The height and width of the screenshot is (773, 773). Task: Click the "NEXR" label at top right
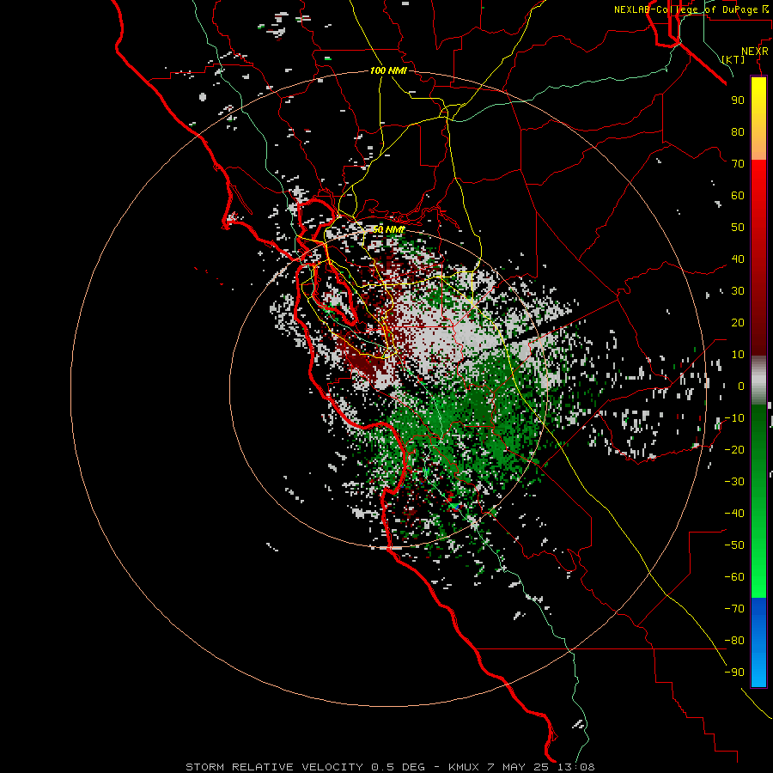tap(755, 52)
